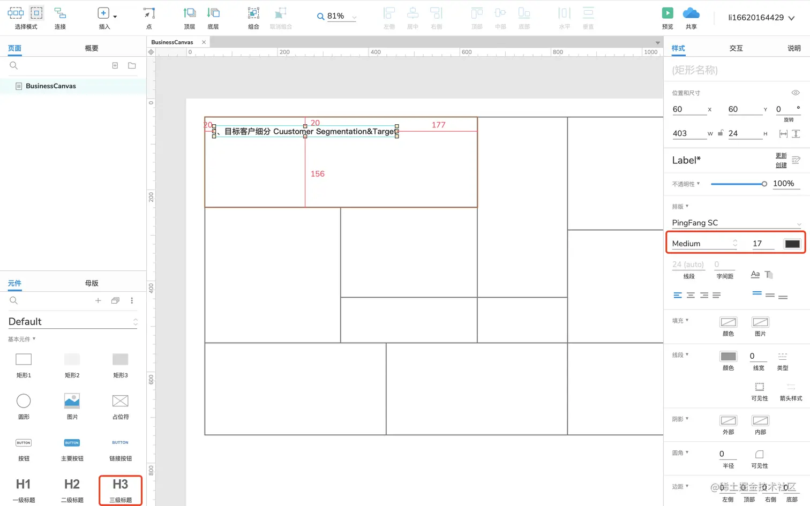Switch to the 说明 notes tab

794,48
